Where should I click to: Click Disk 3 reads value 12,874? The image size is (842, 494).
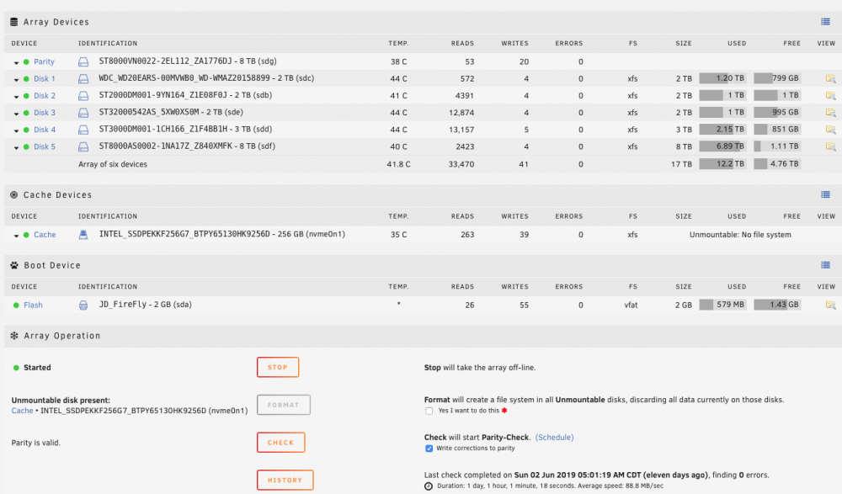click(461, 113)
